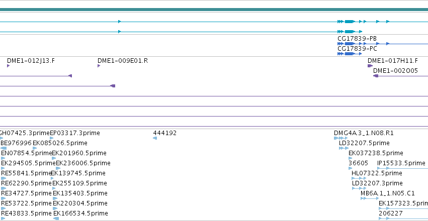Click the spliced glyph under HL07322.5prime
Image resolution: width=428 pixels, height=221 pixels.
(359, 178)
